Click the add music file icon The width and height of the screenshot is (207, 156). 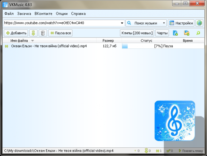coord(175,33)
